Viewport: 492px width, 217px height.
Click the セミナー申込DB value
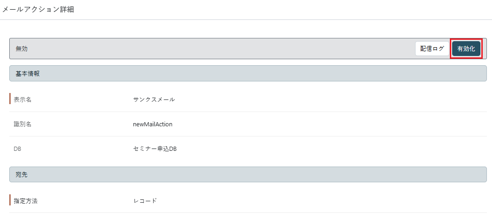coord(155,149)
